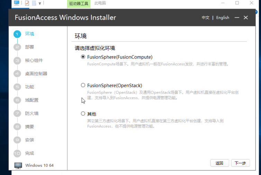This screenshot has width=261, height=175.
Task: Expand the quick access toolbar dropdown arrow
Action: [x=40, y=3]
